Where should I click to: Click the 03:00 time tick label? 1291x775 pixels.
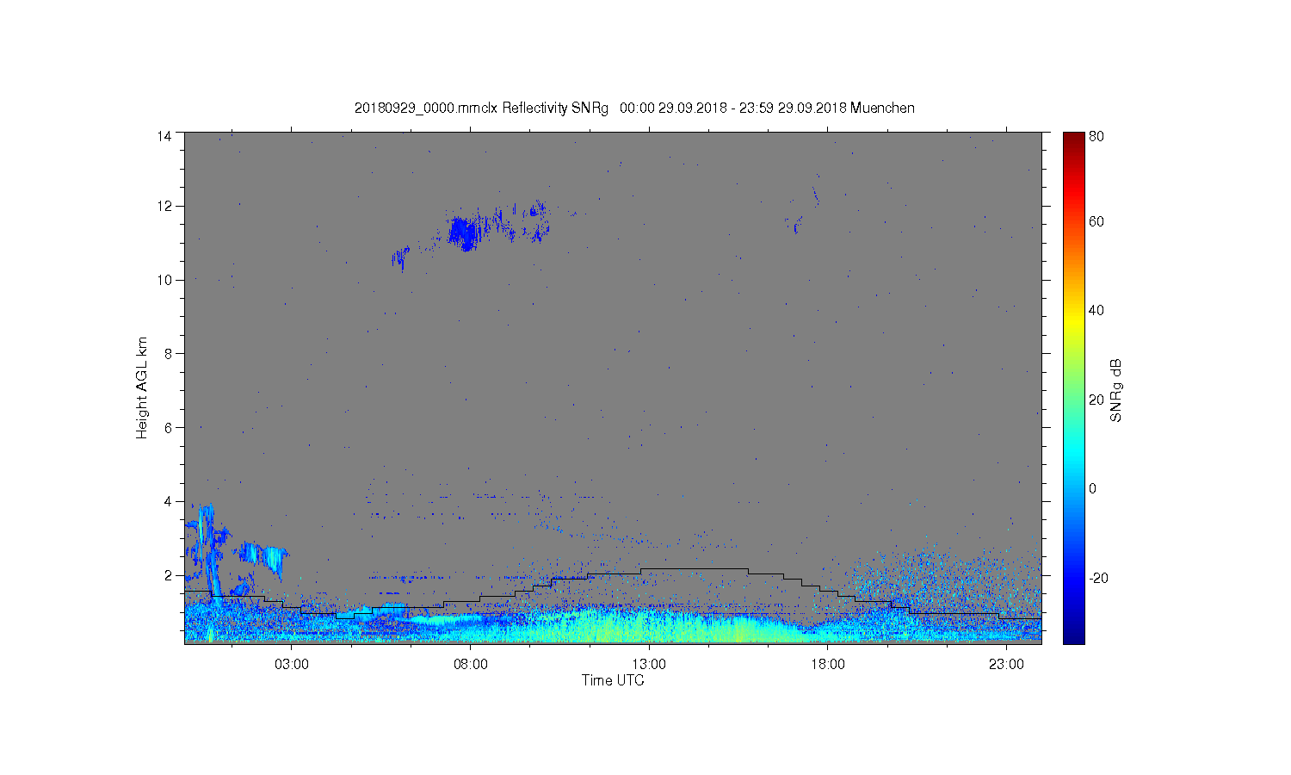pos(292,665)
